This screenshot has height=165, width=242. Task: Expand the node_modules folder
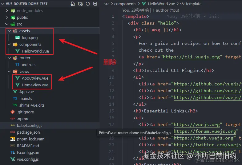tap(7, 10)
